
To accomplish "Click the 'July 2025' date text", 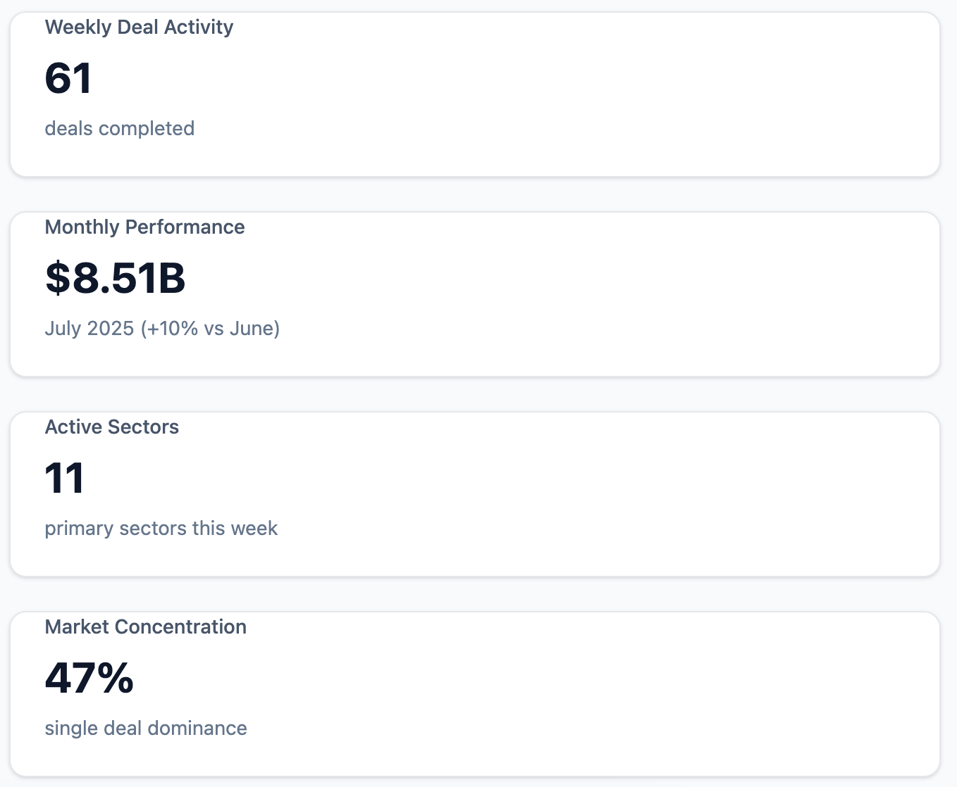I will tap(89, 329).
